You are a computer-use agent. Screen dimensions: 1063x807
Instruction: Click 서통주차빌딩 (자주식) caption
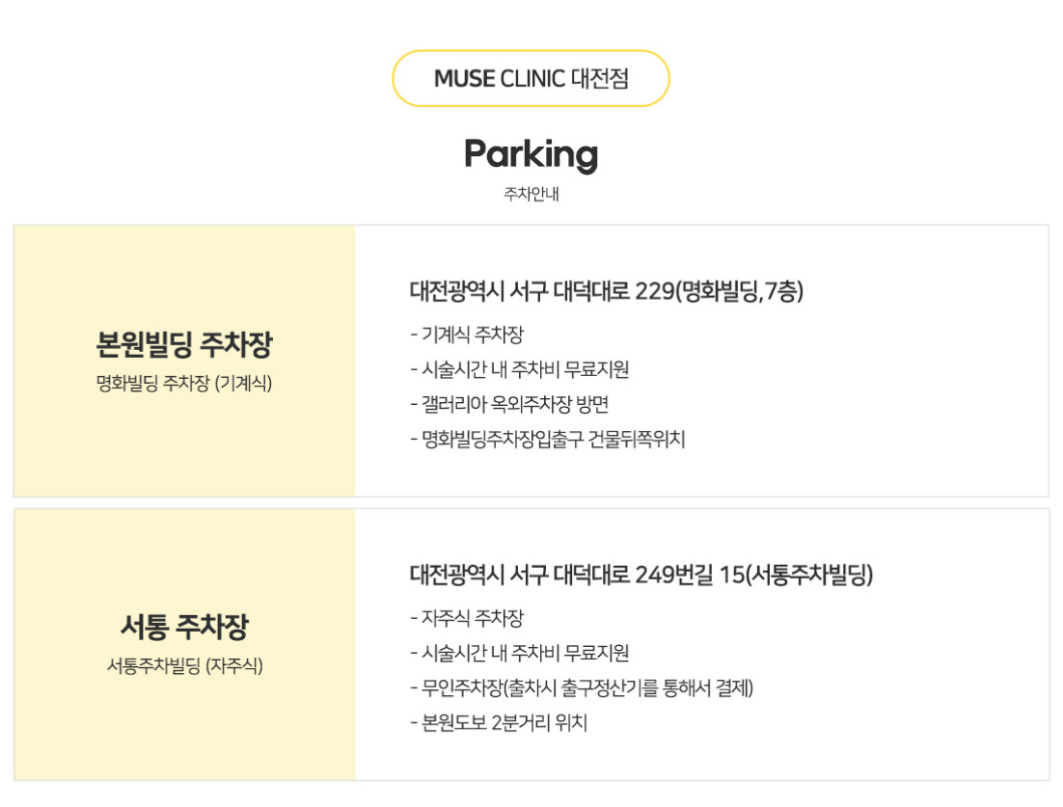coord(184,666)
